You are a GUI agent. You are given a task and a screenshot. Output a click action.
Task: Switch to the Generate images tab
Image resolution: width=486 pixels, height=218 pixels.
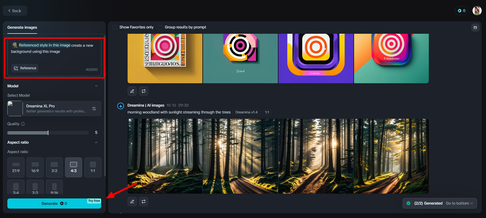[23, 27]
